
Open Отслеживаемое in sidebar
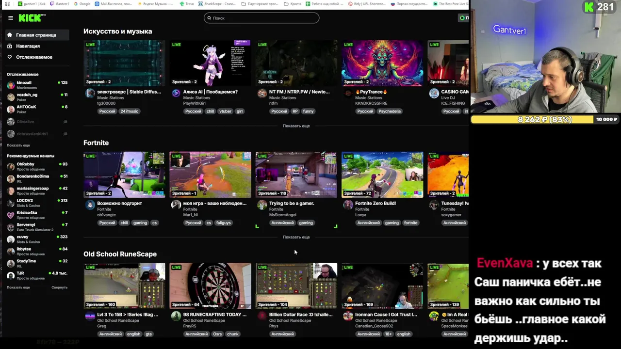[x=35, y=57]
